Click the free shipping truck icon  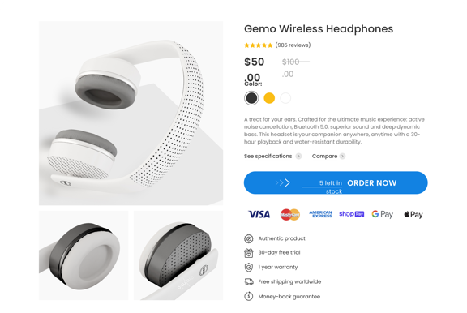click(249, 281)
